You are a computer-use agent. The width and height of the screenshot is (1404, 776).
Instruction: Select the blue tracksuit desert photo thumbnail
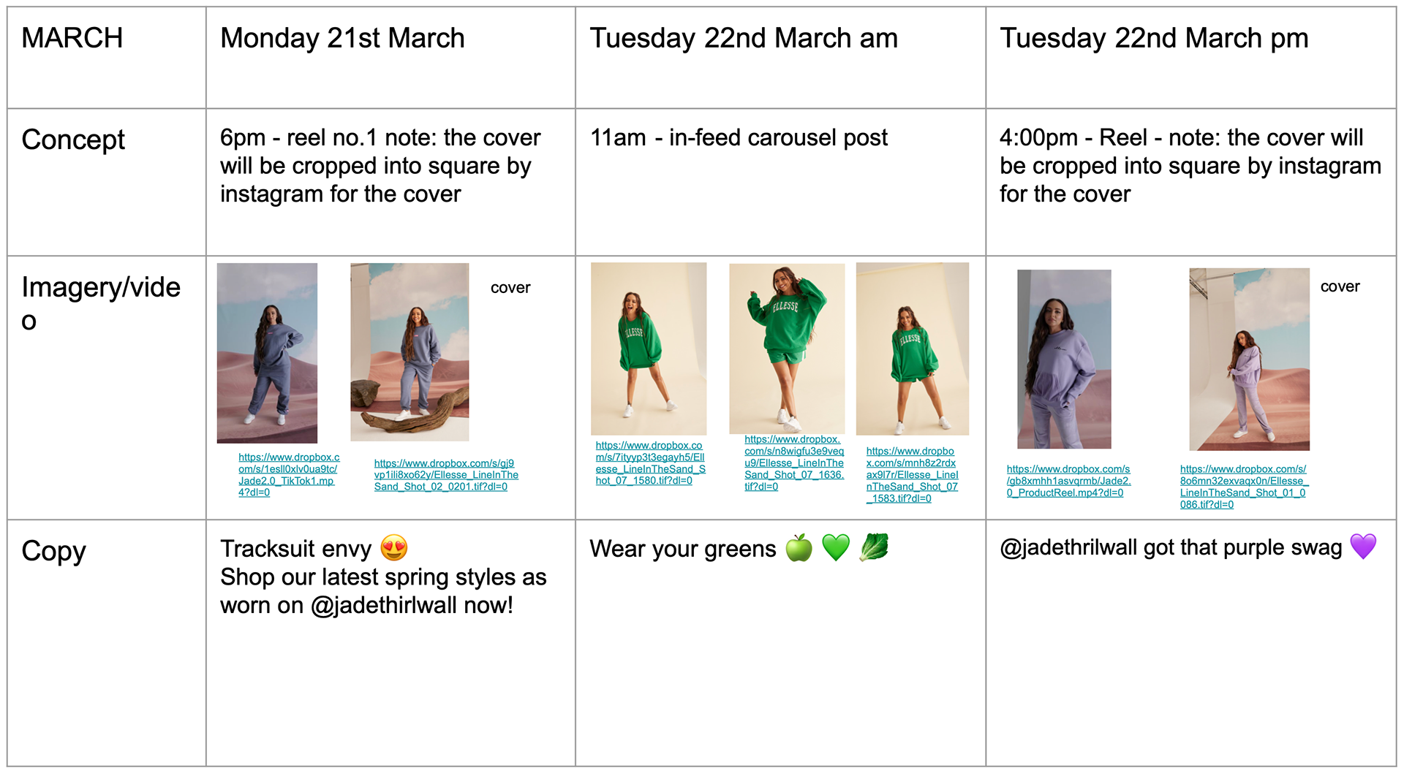(267, 353)
